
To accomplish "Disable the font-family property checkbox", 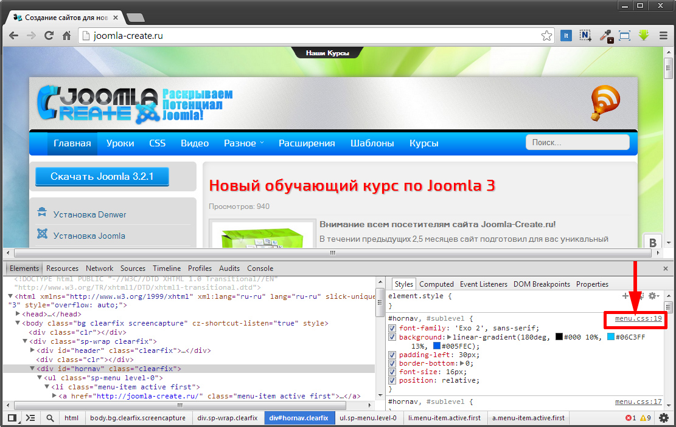I will coord(392,328).
